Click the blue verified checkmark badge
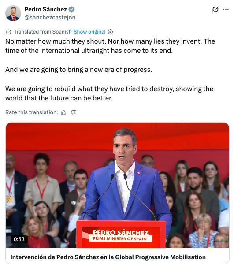234x268 pixels. (x=72, y=9)
